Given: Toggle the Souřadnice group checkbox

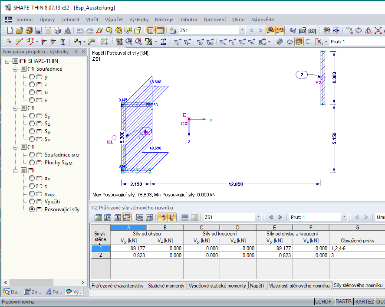Looking at the screenshot, I should point(24,69).
